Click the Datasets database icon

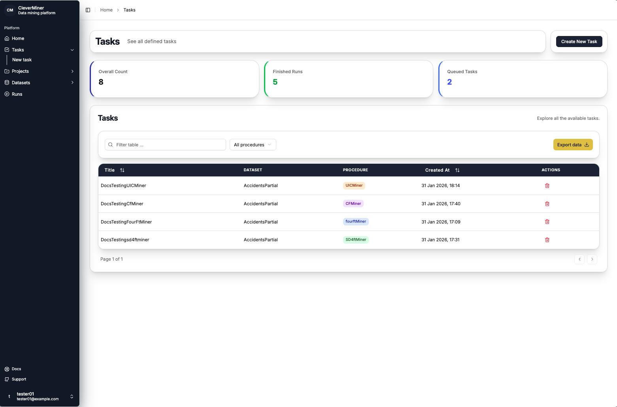pyautogui.click(x=7, y=82)
